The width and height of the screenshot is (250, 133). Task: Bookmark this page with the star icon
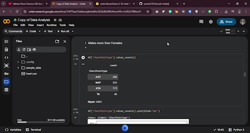pyautogui.click(x=148, y=11)
